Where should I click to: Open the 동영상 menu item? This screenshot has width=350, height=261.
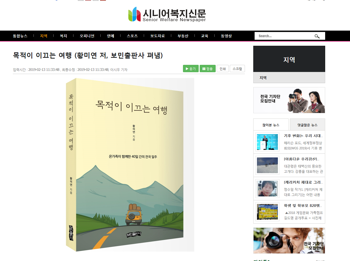pyautogui.click(x=226, y=36)
